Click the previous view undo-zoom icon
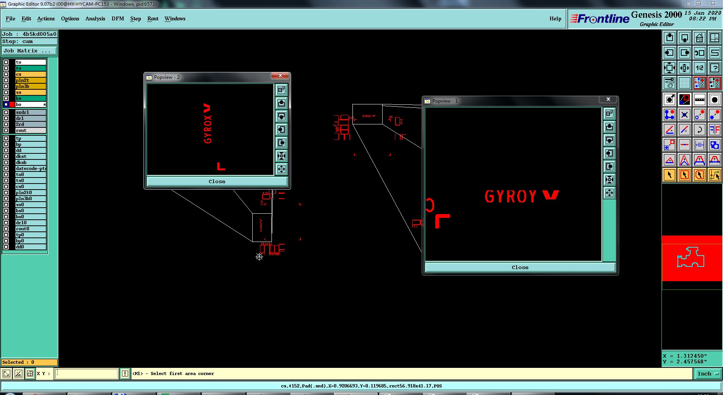Viewport: 723px width, 395px height. click(x=700, y=53)
